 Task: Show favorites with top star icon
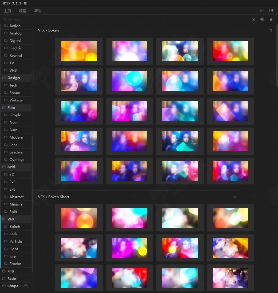click(271, 19)
